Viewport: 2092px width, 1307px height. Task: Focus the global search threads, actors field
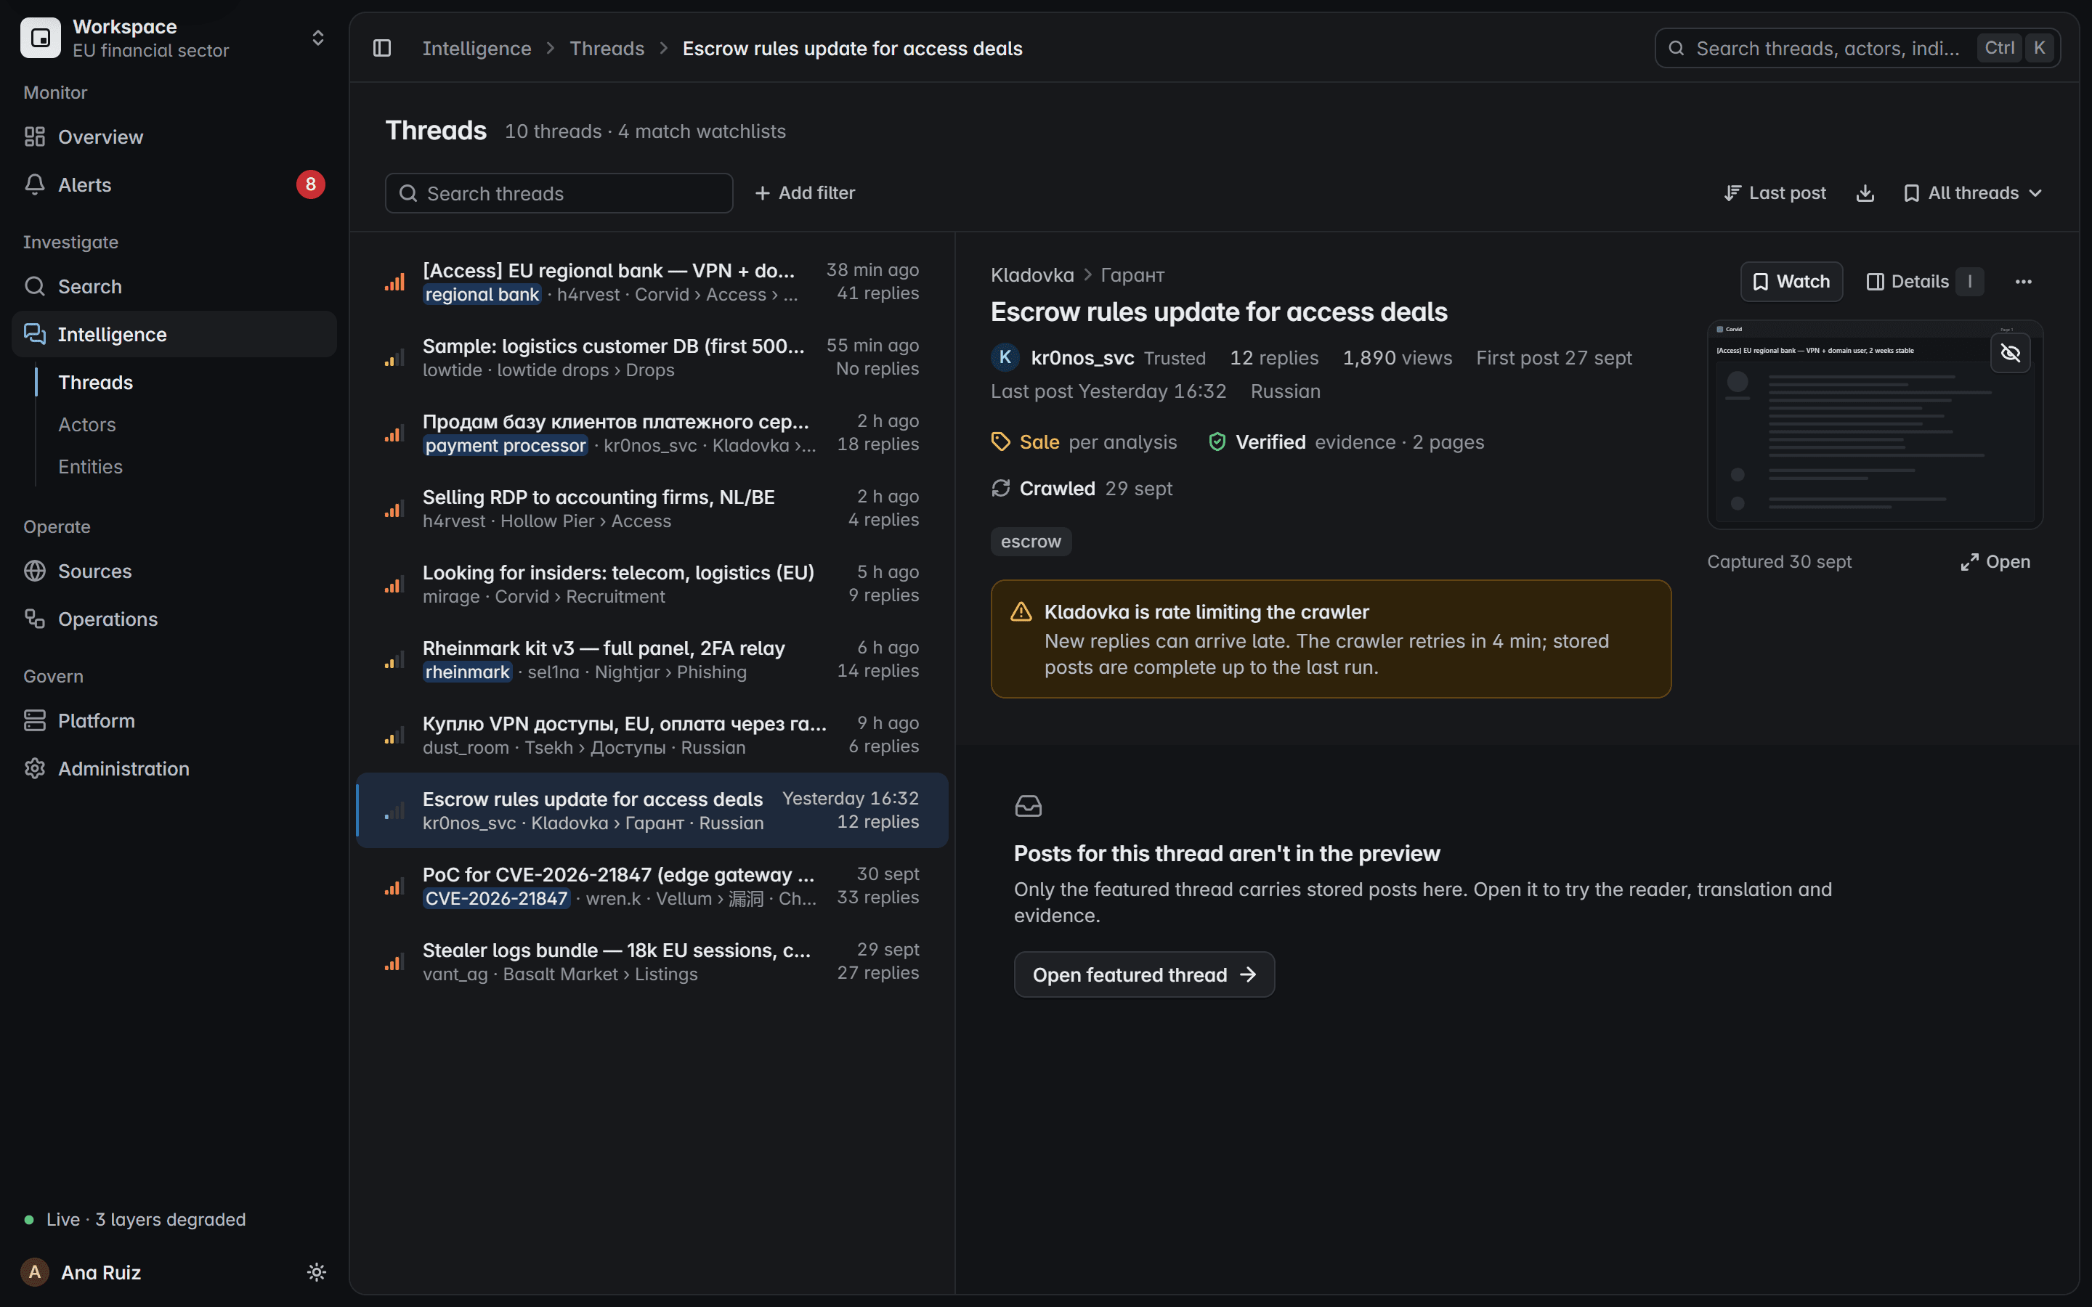click(1857, 49)
